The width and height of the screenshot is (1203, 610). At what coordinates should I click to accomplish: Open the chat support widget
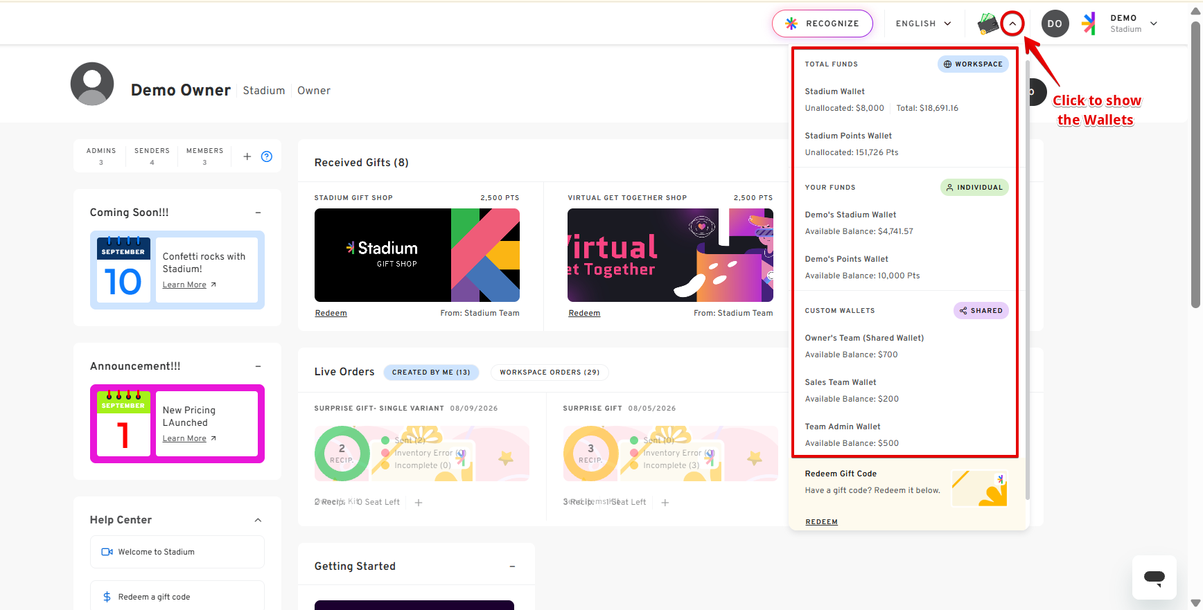1154,577
